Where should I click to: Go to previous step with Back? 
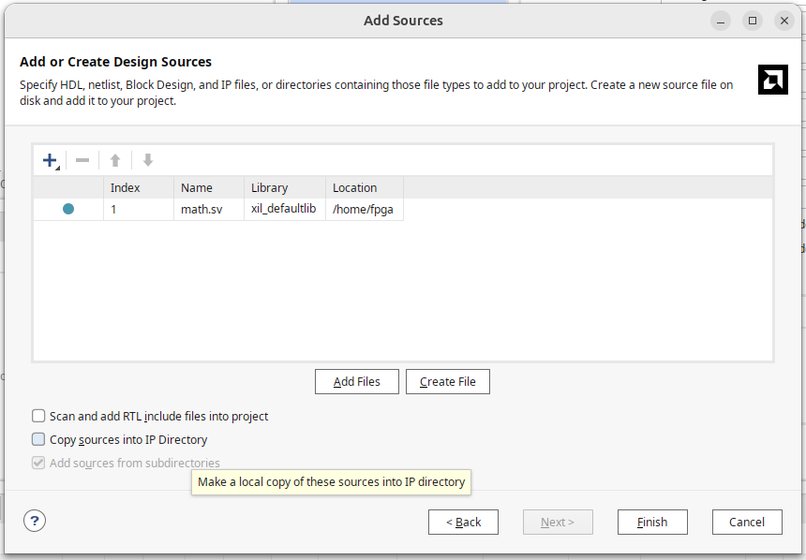[x=463, y=522]
